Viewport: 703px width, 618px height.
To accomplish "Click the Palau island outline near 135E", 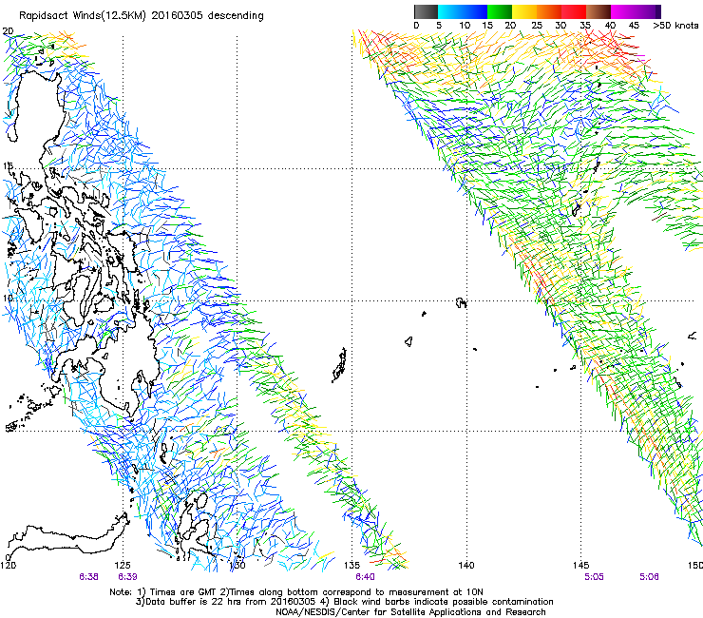I will click(339, 365).
